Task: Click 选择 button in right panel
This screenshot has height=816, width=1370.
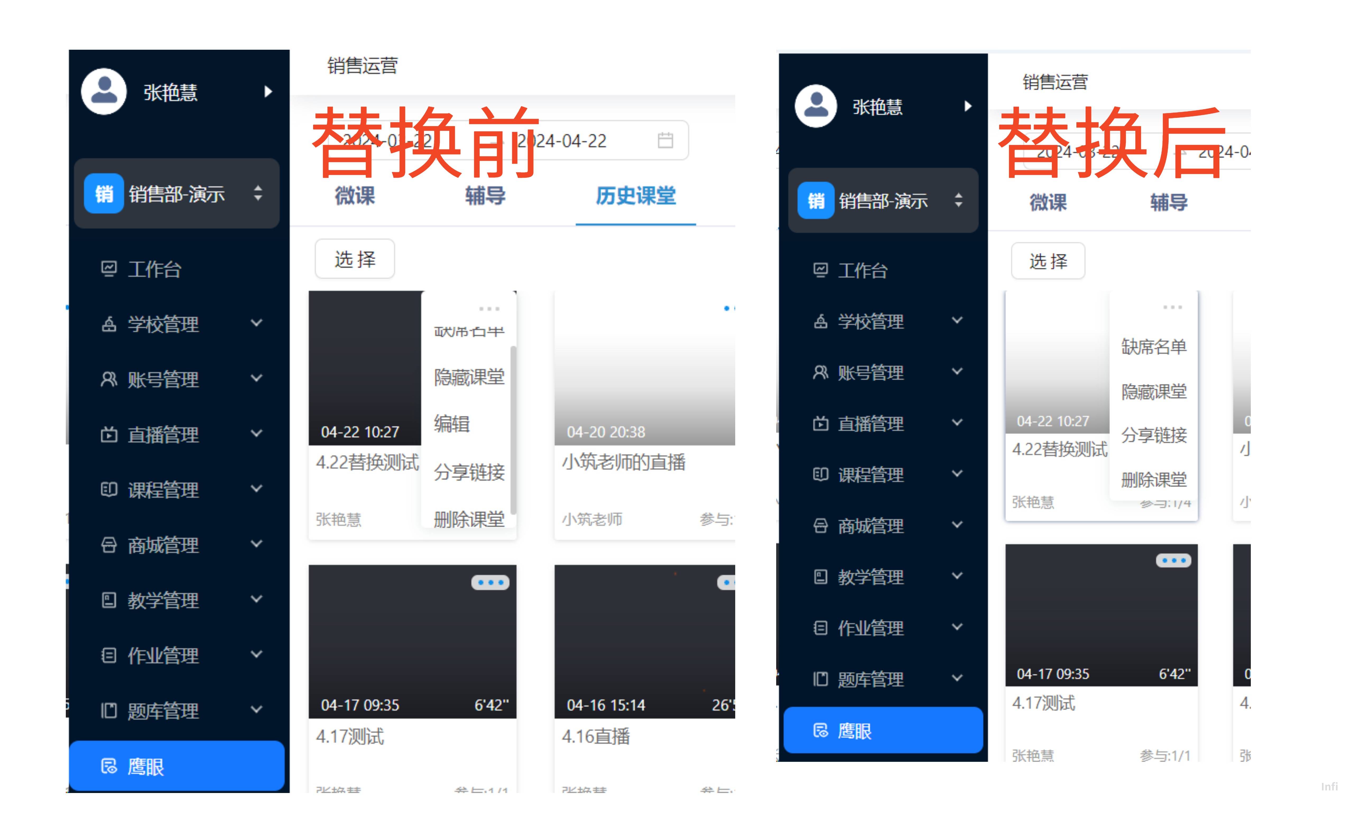Action: click(x=1047, y=261)
